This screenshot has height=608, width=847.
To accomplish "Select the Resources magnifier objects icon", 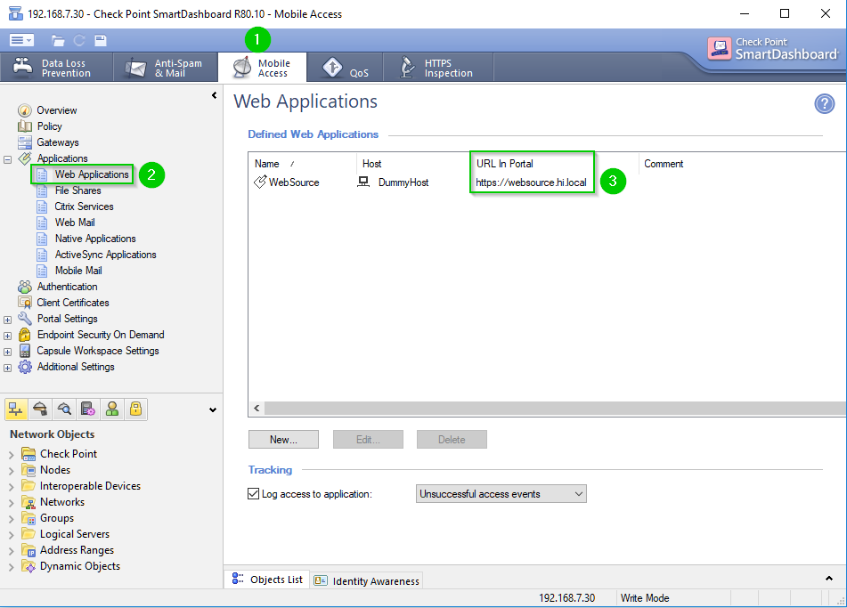I will click(64, 409).
